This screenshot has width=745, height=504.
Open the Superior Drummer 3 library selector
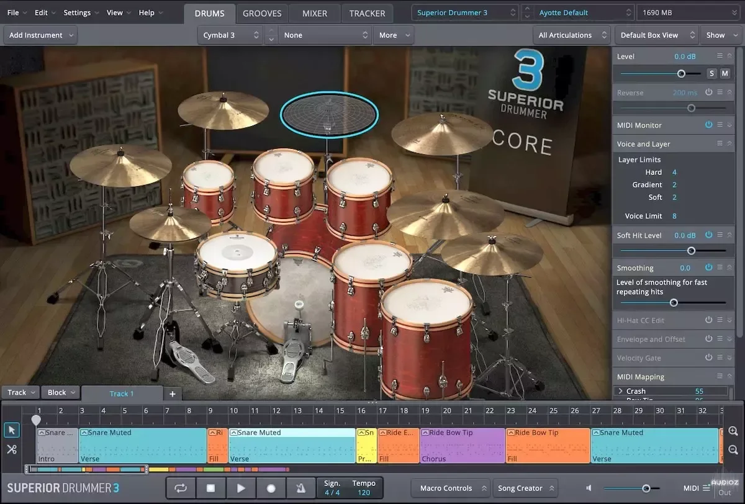tap(465, 12)
